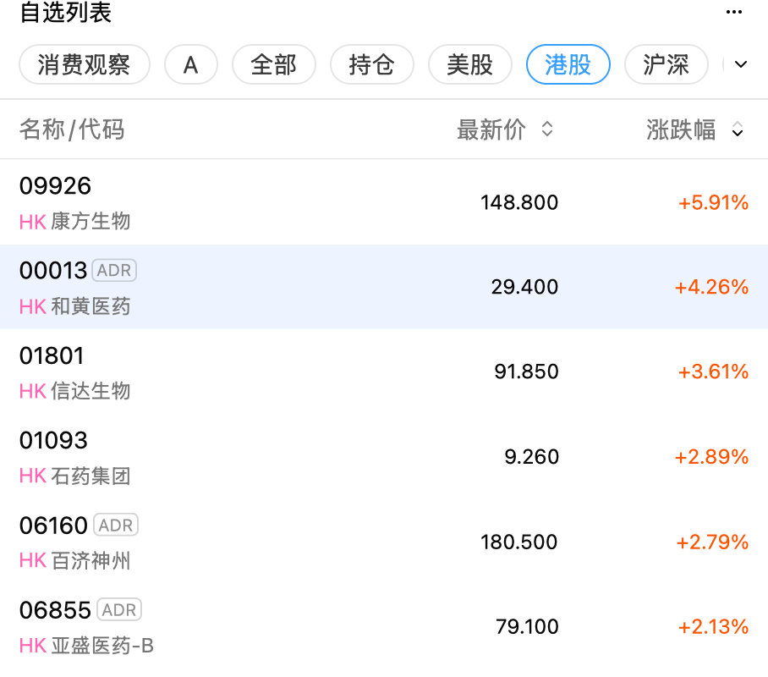Open the 持仓 holdings tab
Viewport: 768px width, 677px height.
point(372,65)
